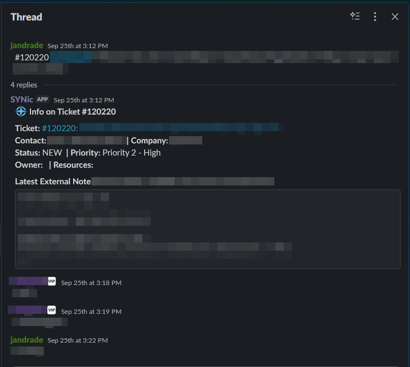
Task: Click SYNic's 3:12 PM message timestamp
Action: 84,100
